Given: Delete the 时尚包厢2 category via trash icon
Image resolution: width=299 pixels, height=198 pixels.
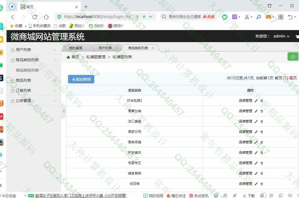Looking at the screenshot, I should (262, 101).
